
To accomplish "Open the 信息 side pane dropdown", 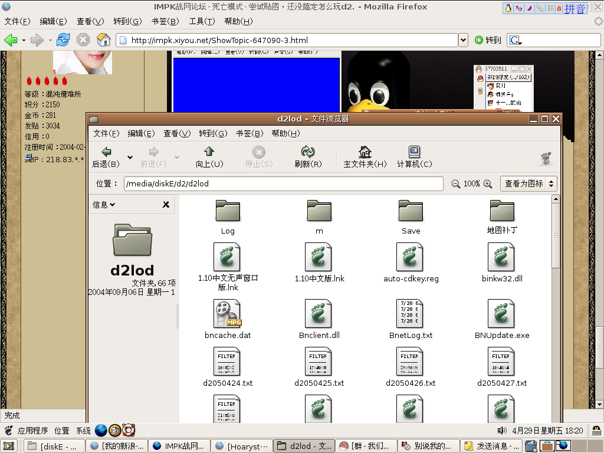I will pos(104,205).
